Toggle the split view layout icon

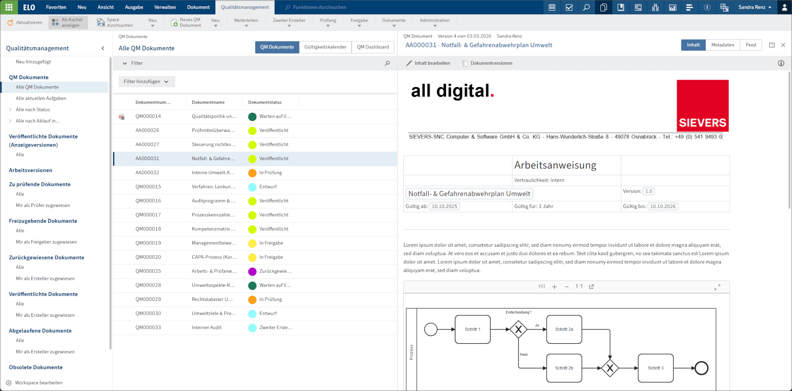[x=772, y=45]
